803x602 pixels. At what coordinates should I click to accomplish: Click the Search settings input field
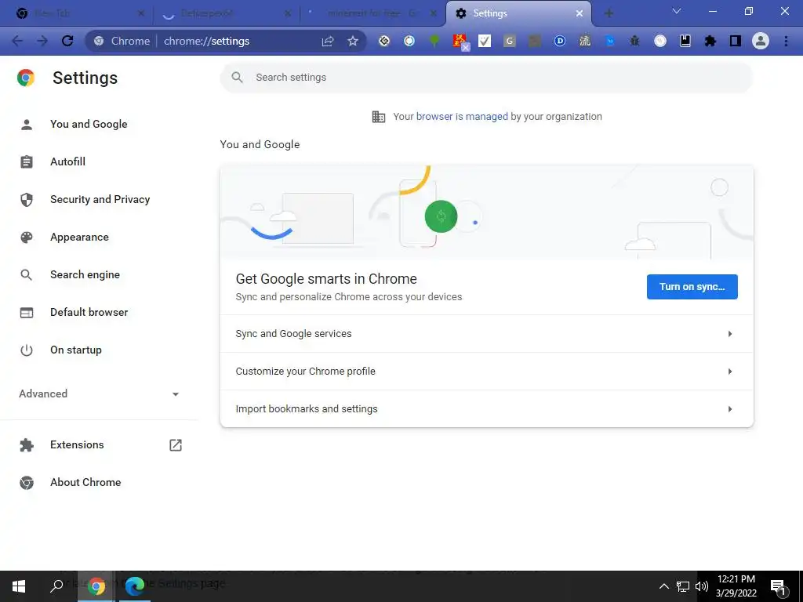pyautogui.click(x=486, y=78)
